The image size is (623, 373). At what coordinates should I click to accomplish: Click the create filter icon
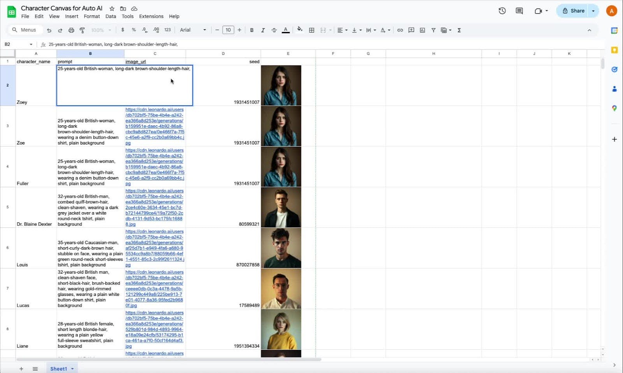(433, 30)
